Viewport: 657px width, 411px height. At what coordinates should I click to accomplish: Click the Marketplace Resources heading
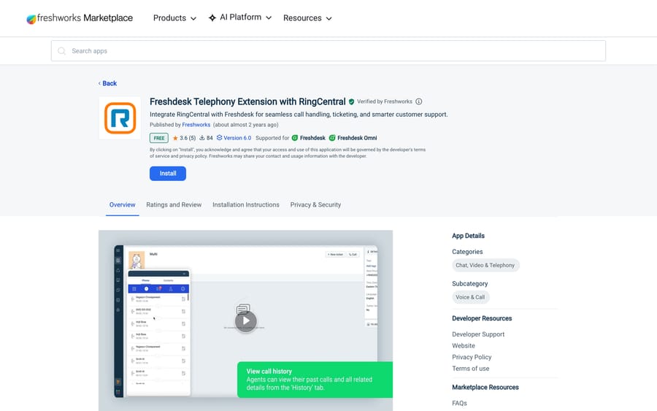point(485,388)
